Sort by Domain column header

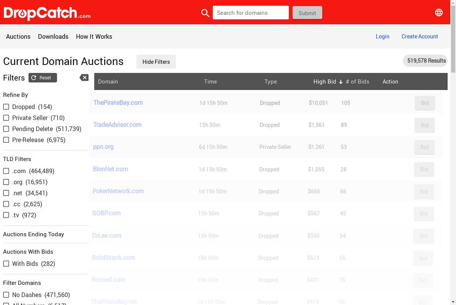point(108,82)
